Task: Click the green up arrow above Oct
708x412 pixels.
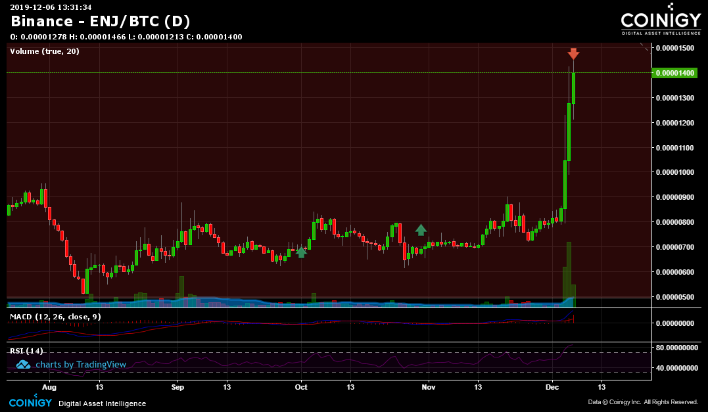Action: click(x=301, y=252)
